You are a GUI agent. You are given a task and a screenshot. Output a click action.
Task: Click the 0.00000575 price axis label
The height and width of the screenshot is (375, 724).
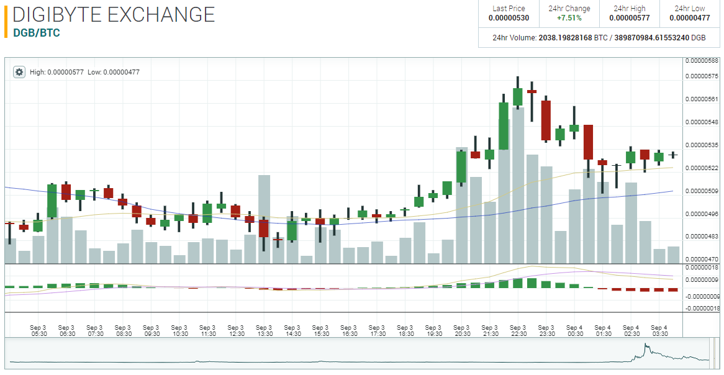click(x=702, y=76)
